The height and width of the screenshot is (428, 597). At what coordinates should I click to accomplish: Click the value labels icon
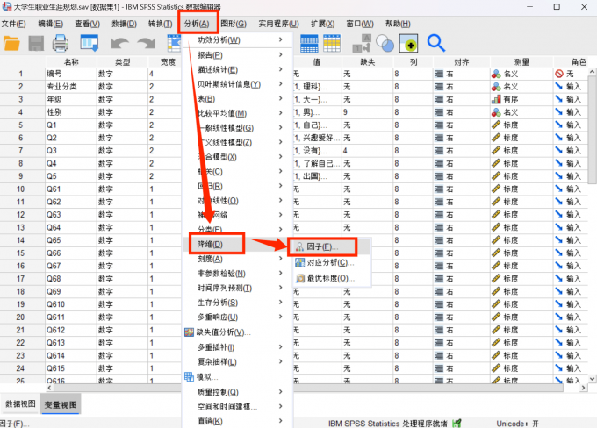tap(362, 43)
